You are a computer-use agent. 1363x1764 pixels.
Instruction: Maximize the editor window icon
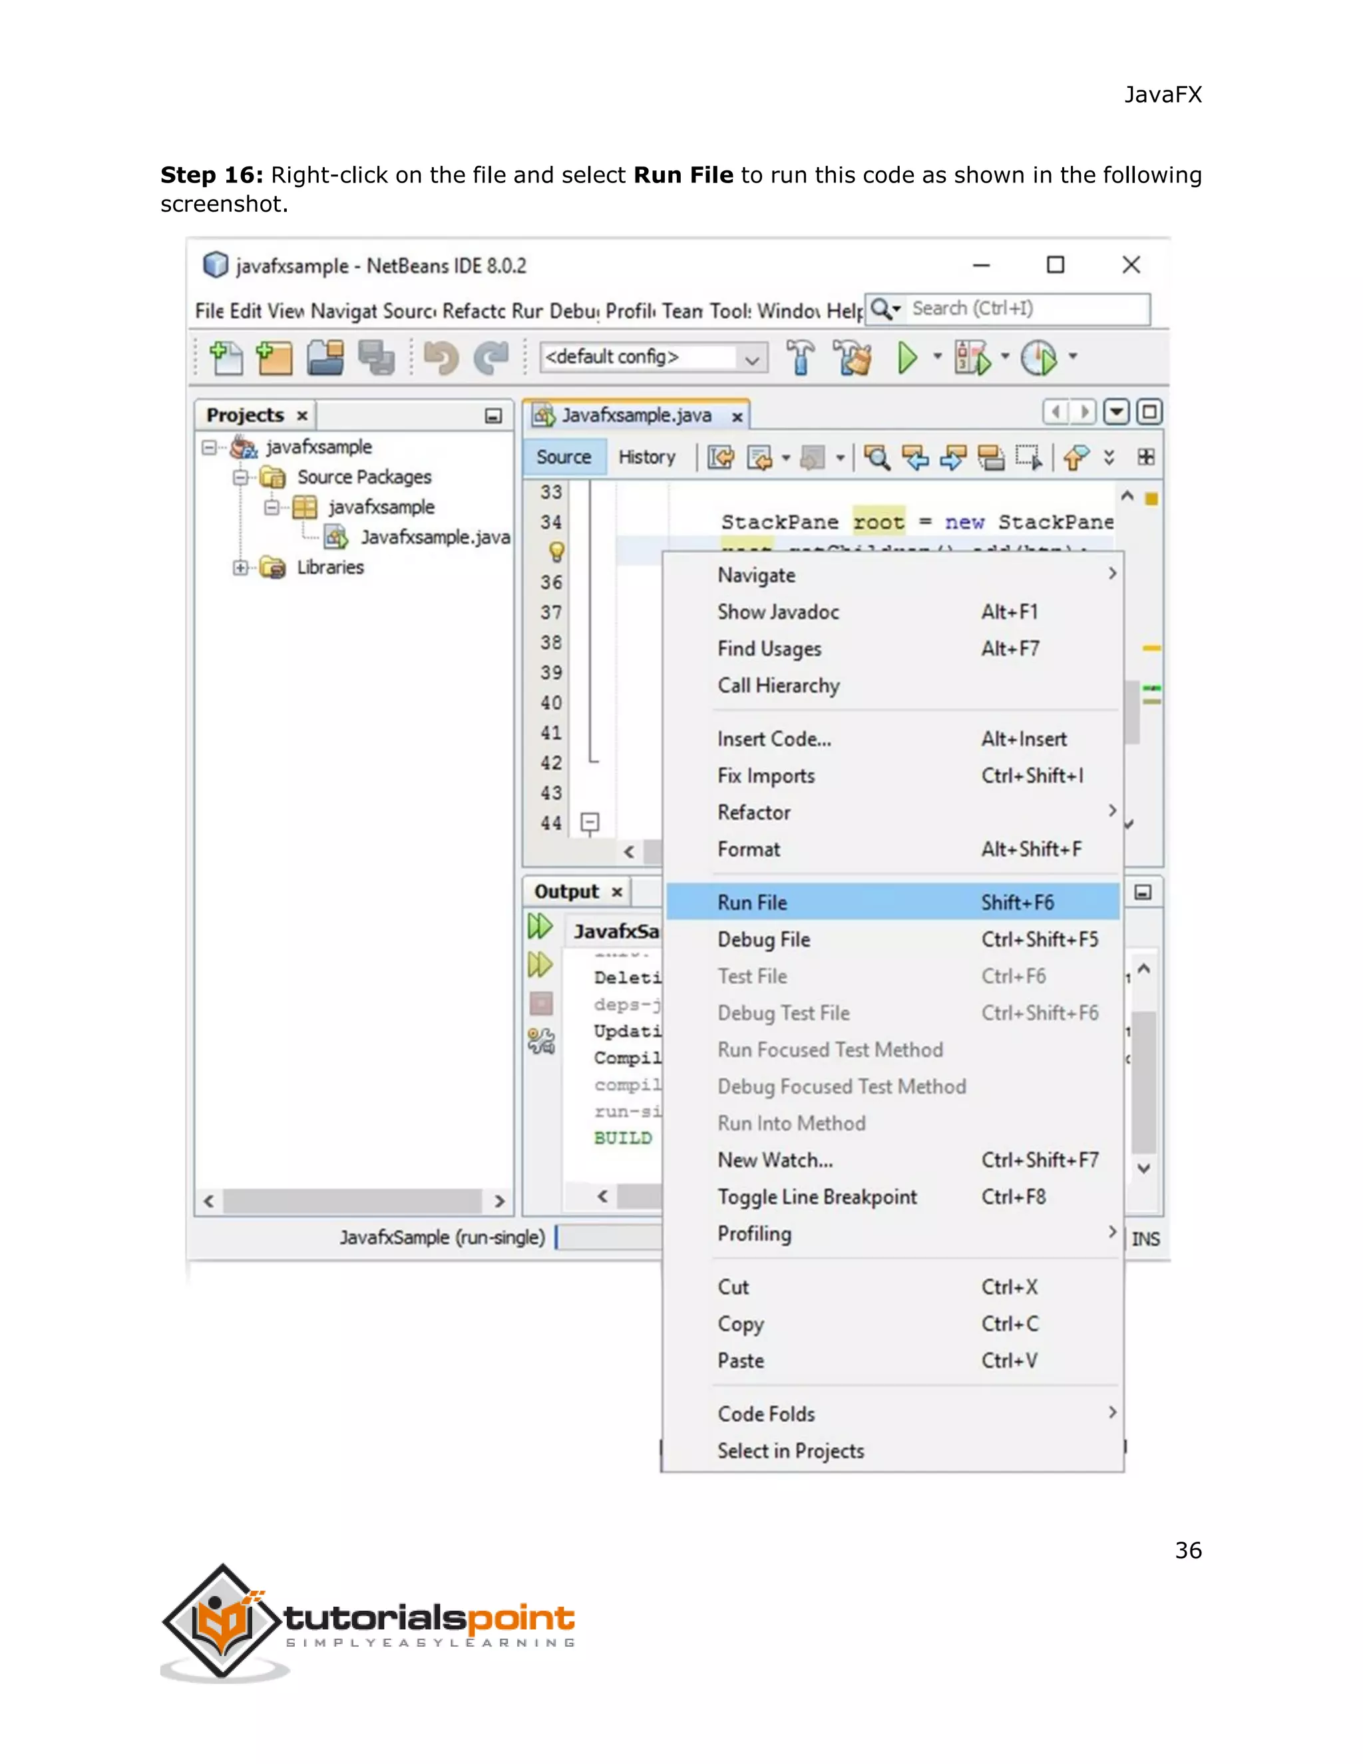(x=1149, y=413)
